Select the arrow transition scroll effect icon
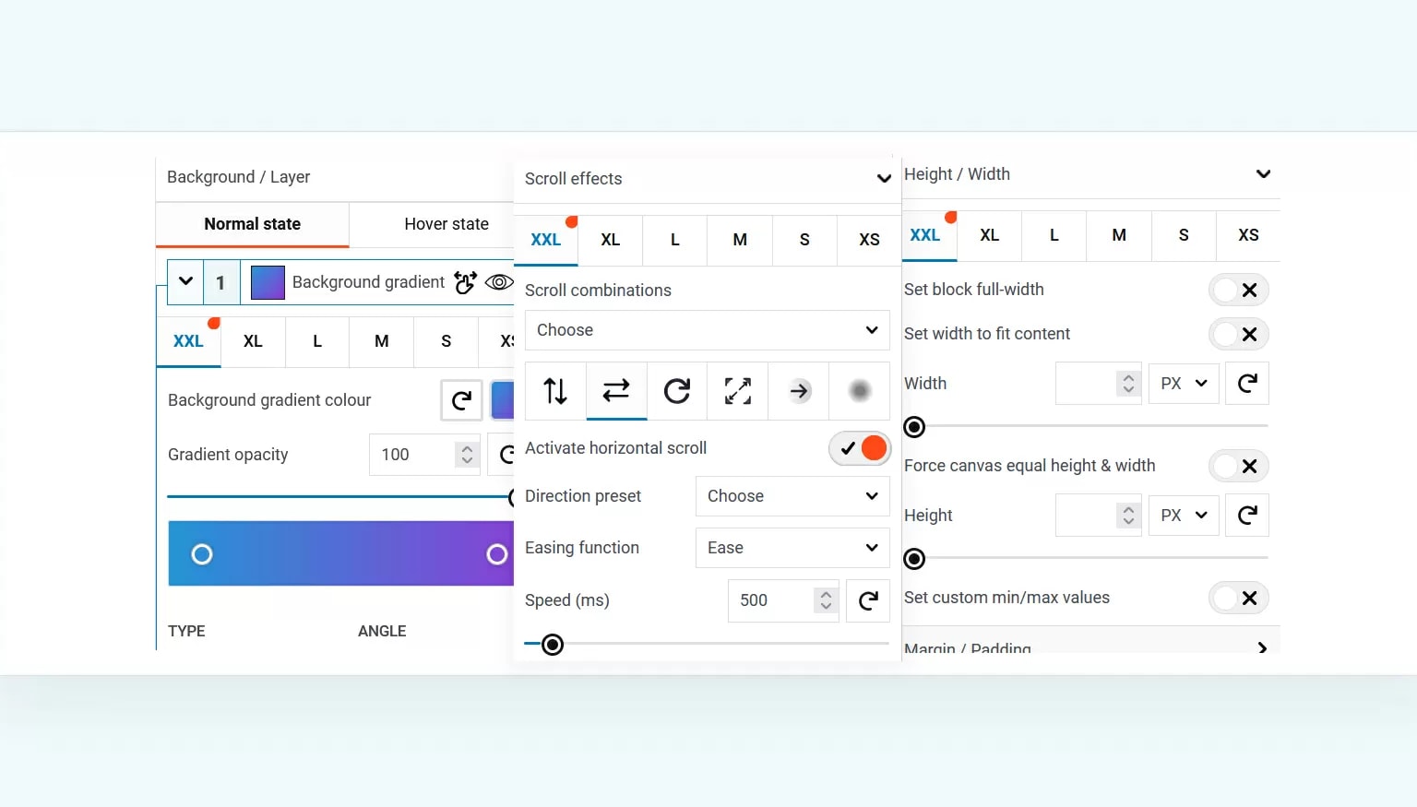Screen dimensions: 1417x807 tap(799, 391)
